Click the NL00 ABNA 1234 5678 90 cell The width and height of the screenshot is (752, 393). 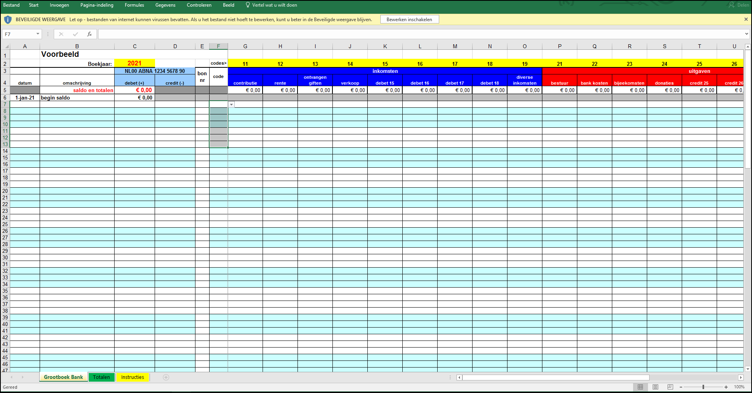155,71
